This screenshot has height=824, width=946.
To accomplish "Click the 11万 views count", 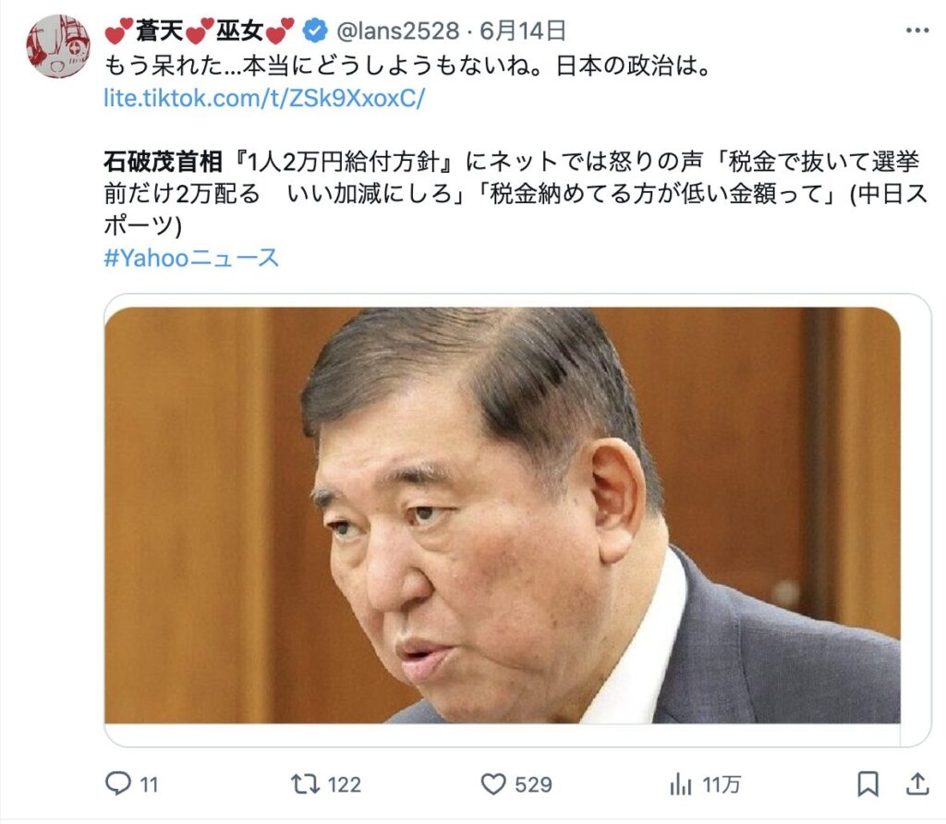I will coord(721,785).
